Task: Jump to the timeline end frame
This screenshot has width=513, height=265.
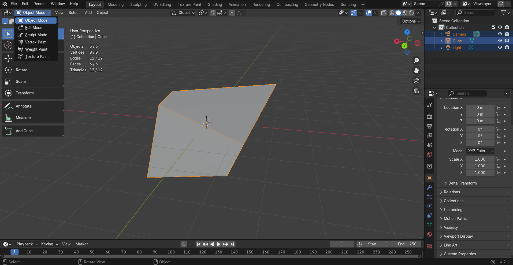Action: point(232,244)
